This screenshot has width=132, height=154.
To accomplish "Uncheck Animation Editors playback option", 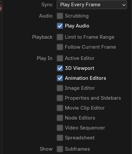I will 60,78.
